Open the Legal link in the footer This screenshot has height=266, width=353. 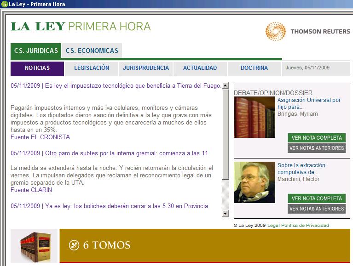click(273, 225)
